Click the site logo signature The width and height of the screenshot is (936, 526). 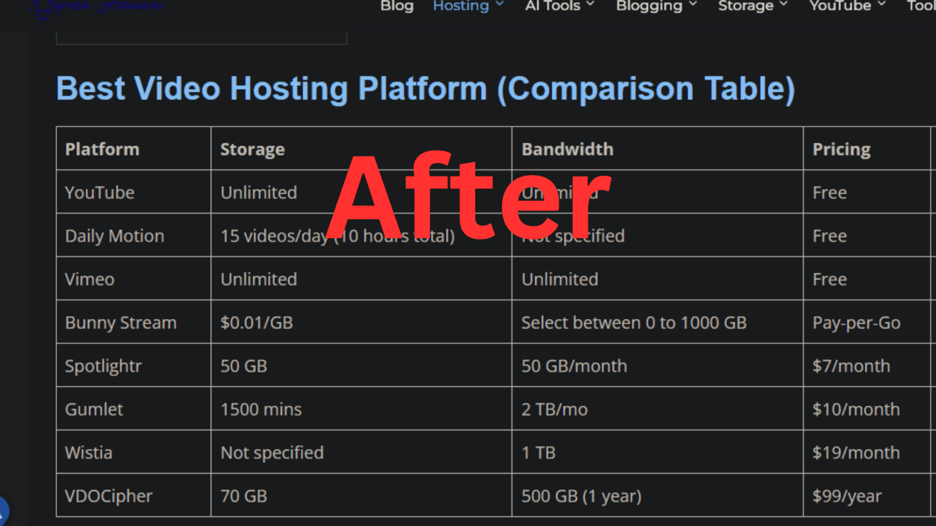click(x=97, y=7)
